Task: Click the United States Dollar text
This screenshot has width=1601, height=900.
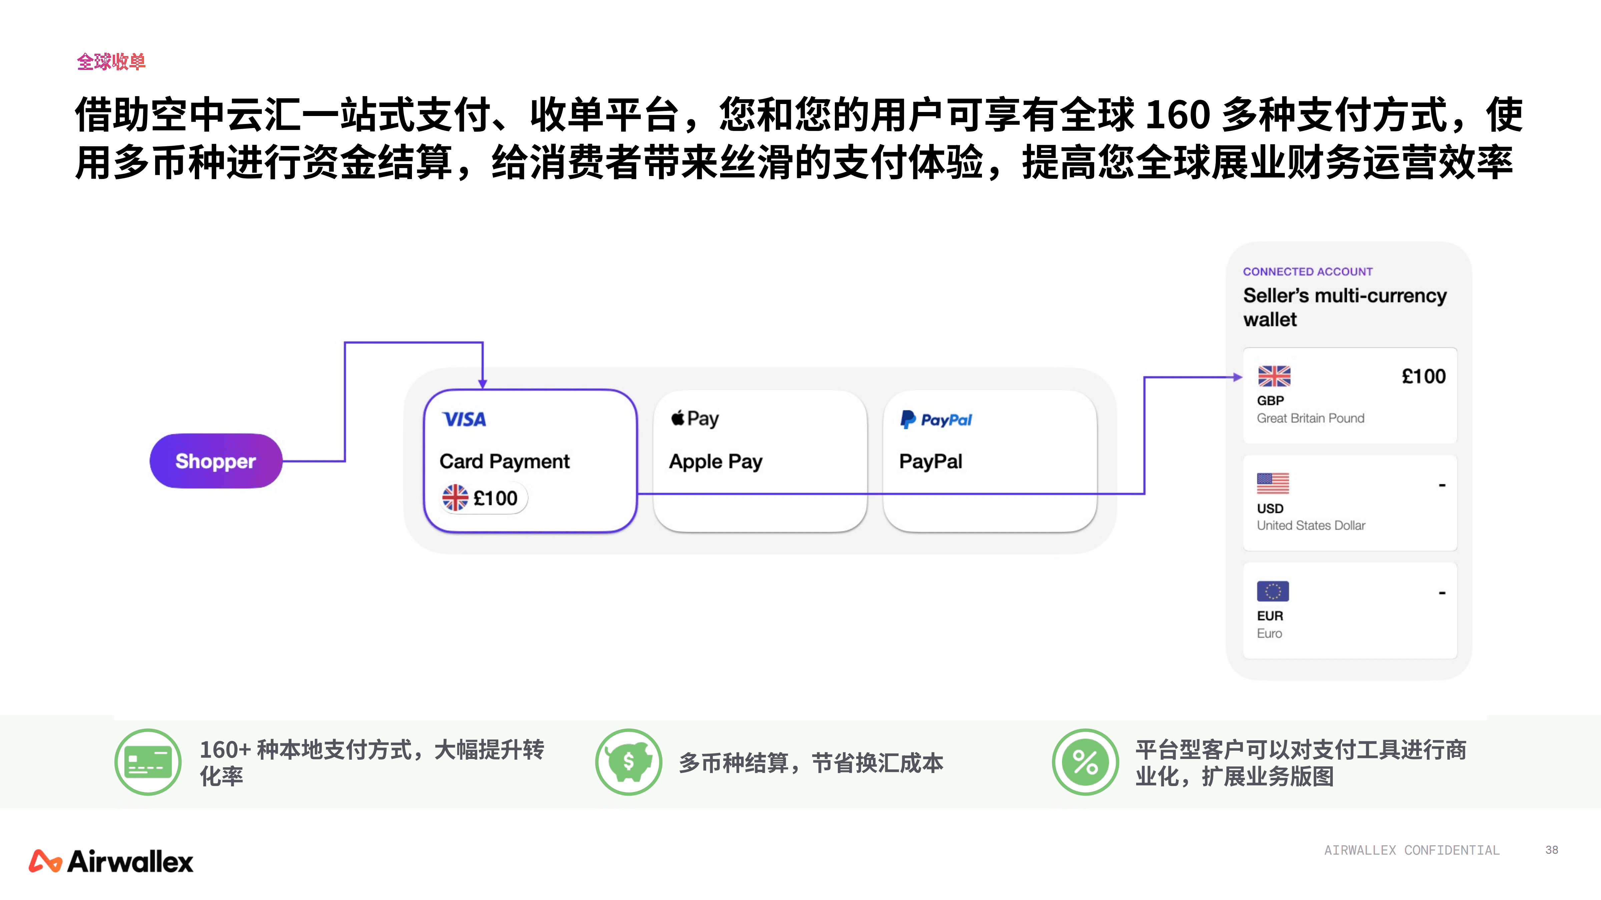Action: (1311, 525)
